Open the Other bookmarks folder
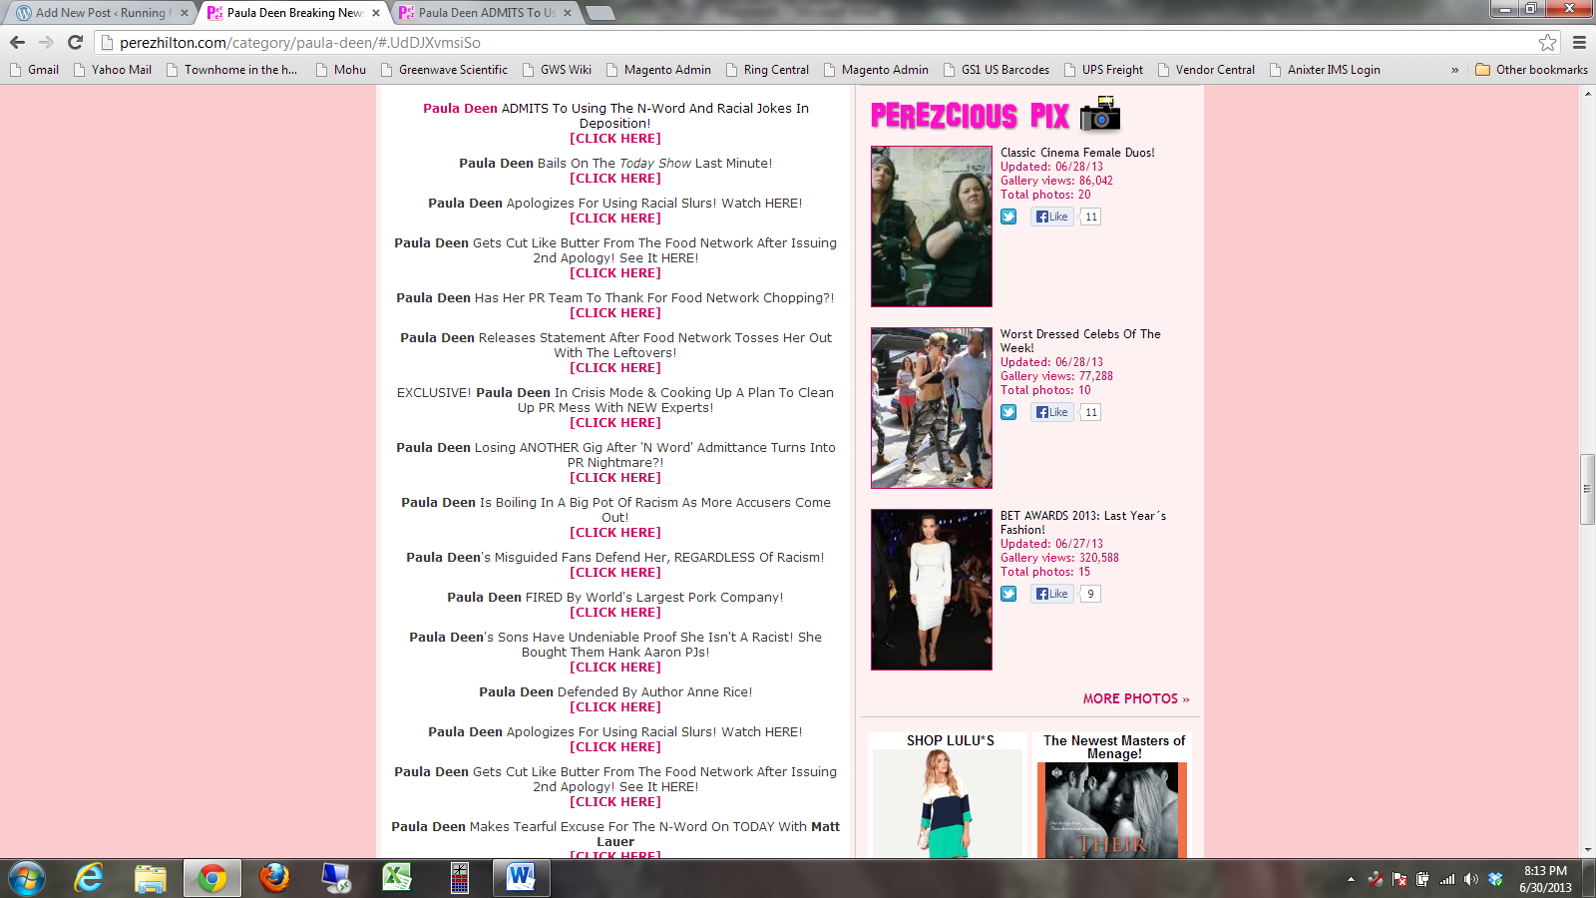This screenshot has width=1596, height=898. [1531, 70]
